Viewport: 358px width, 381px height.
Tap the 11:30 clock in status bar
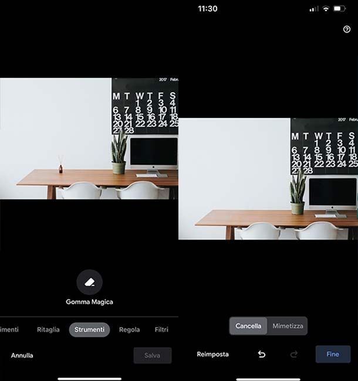[207, 9]
